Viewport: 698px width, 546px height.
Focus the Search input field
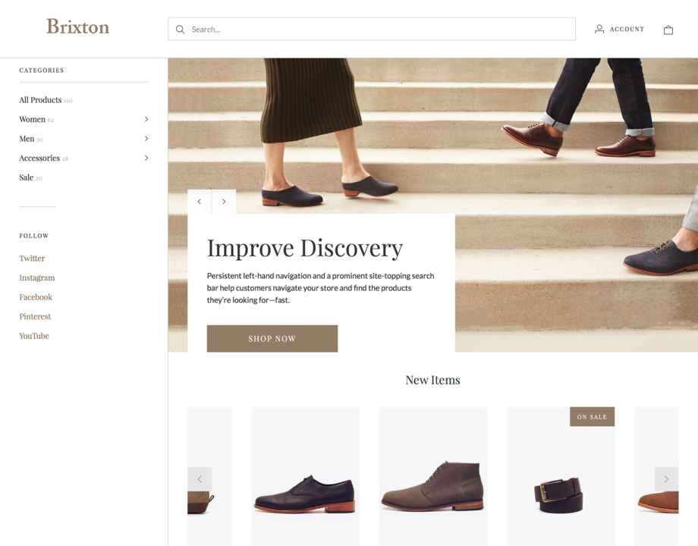379,30
